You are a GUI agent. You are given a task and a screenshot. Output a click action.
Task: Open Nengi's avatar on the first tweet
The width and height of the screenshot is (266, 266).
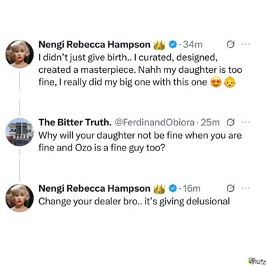pos(20,54)
